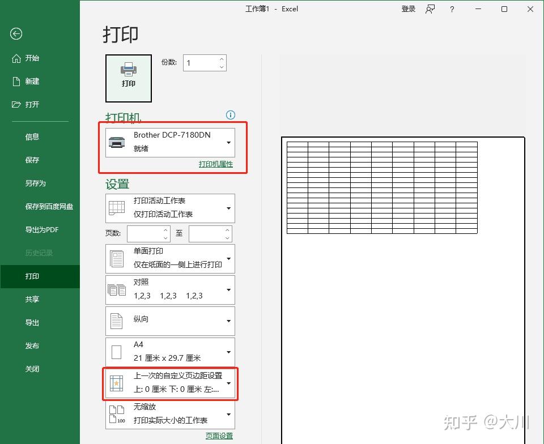Open 打印机属性 printer properties link
544x444 pixels.
(216, 164)
